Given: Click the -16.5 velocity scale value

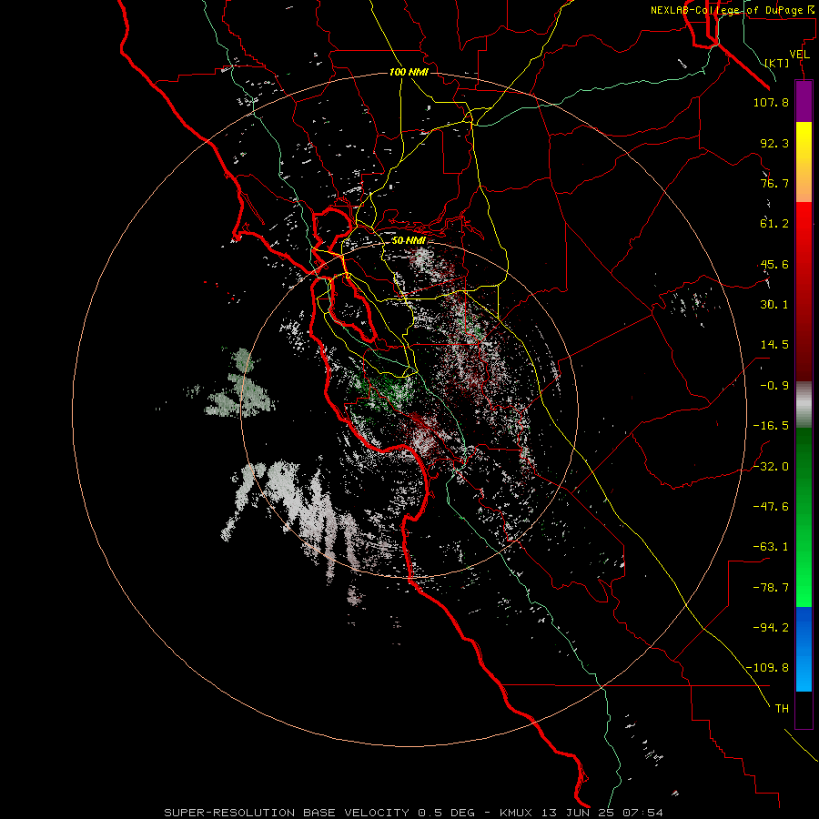Looking at the screenshot, I should tap(771, 426).
